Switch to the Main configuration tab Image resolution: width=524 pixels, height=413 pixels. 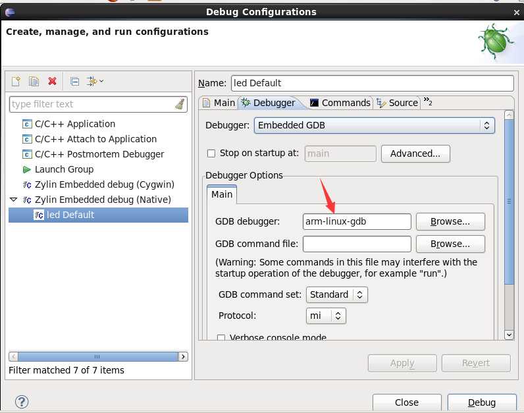tap(219, 103)
